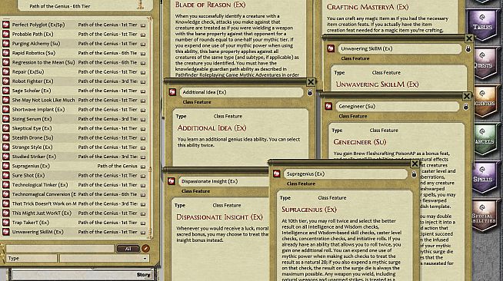
Task: Select Strange Style (Ex) entry
Action: [32, 147]
